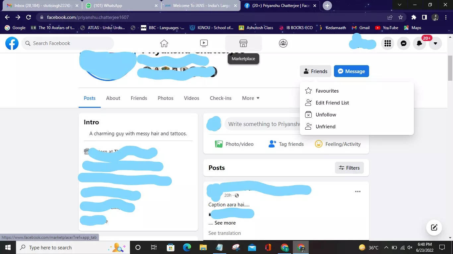Open the Marketplace icon
The width and height of the screenshot is (453, 254).
point(243,43)
